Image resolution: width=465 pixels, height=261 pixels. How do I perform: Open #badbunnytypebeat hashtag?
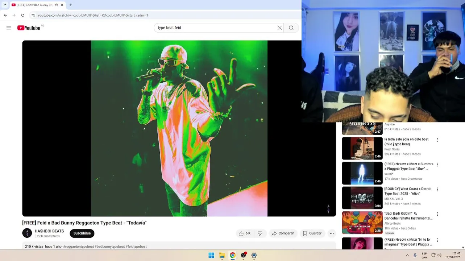point(110,246)
